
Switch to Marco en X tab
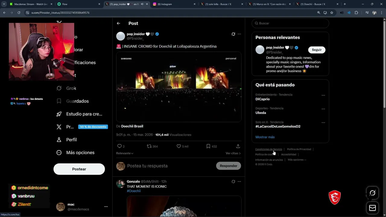[269, 4]
